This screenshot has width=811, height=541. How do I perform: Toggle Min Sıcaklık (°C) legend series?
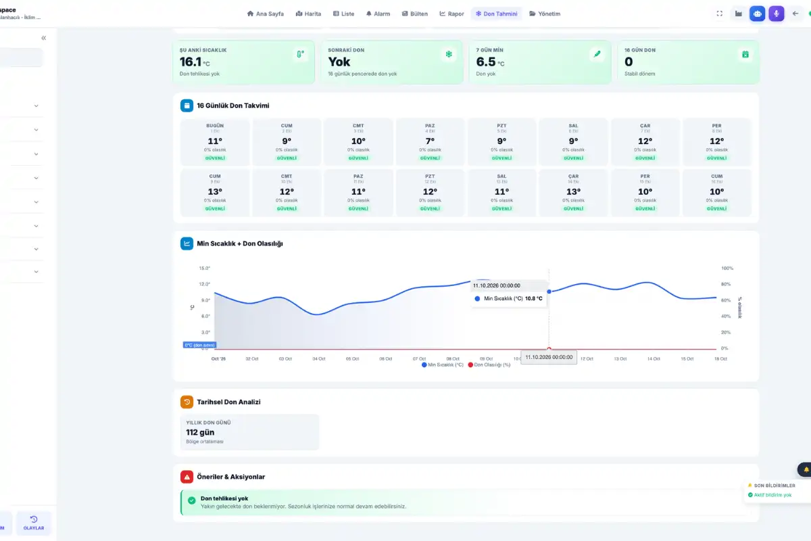443,364
